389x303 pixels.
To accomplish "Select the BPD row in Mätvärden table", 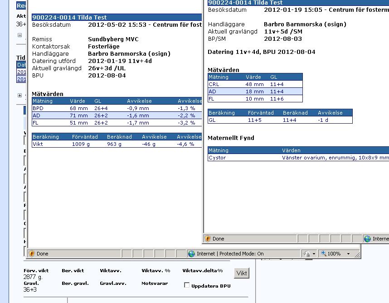I will [117, 108].
